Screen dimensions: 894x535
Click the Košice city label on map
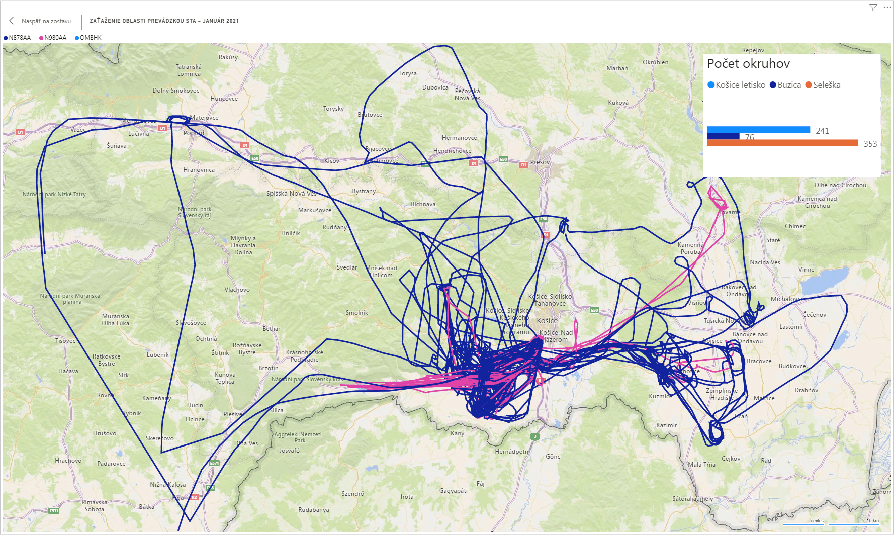pos(547,321)
